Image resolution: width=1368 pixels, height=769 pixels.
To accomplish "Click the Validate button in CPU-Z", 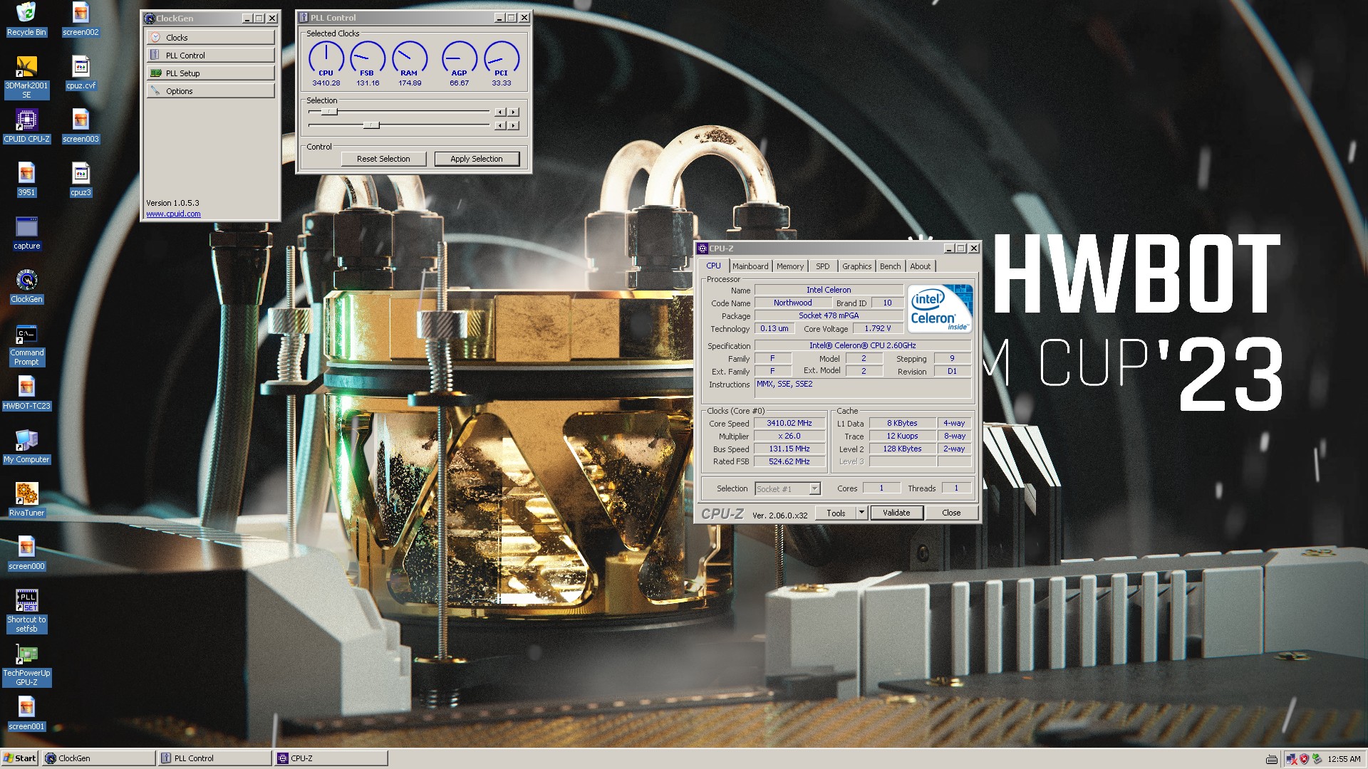I will tap(896, 513).
